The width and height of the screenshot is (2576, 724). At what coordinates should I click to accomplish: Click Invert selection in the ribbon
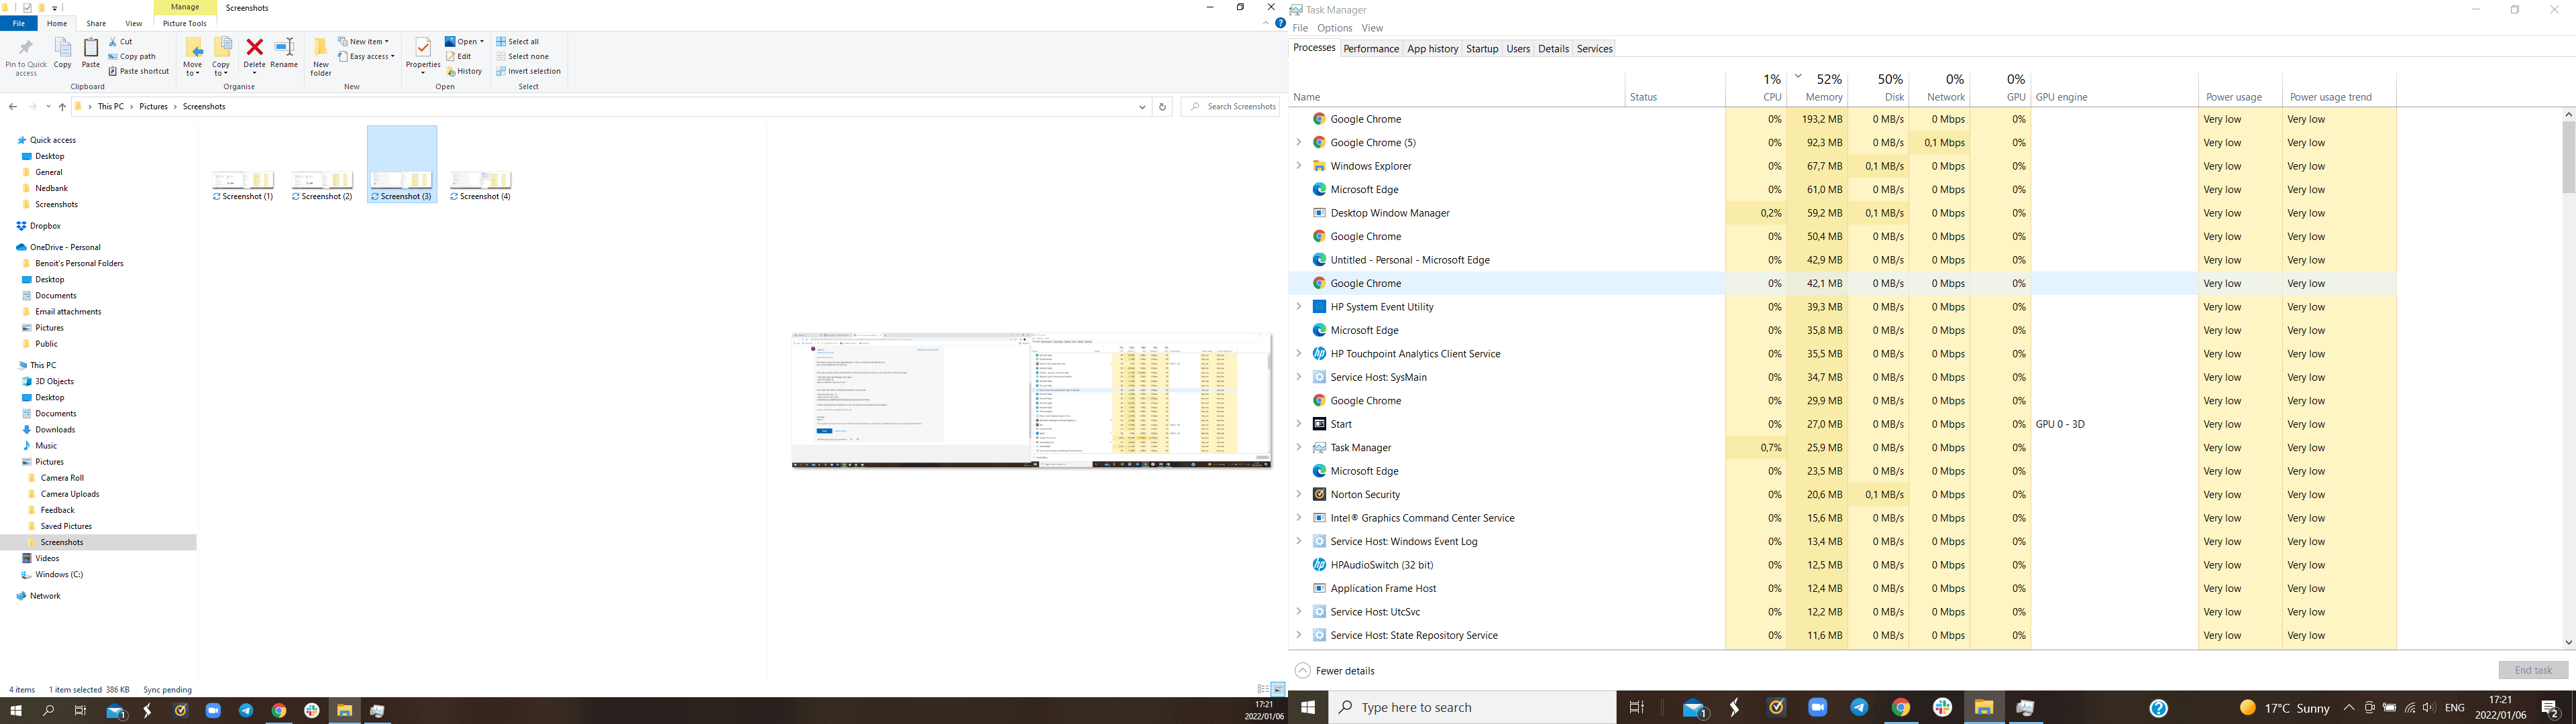click(x=528, y=71)
